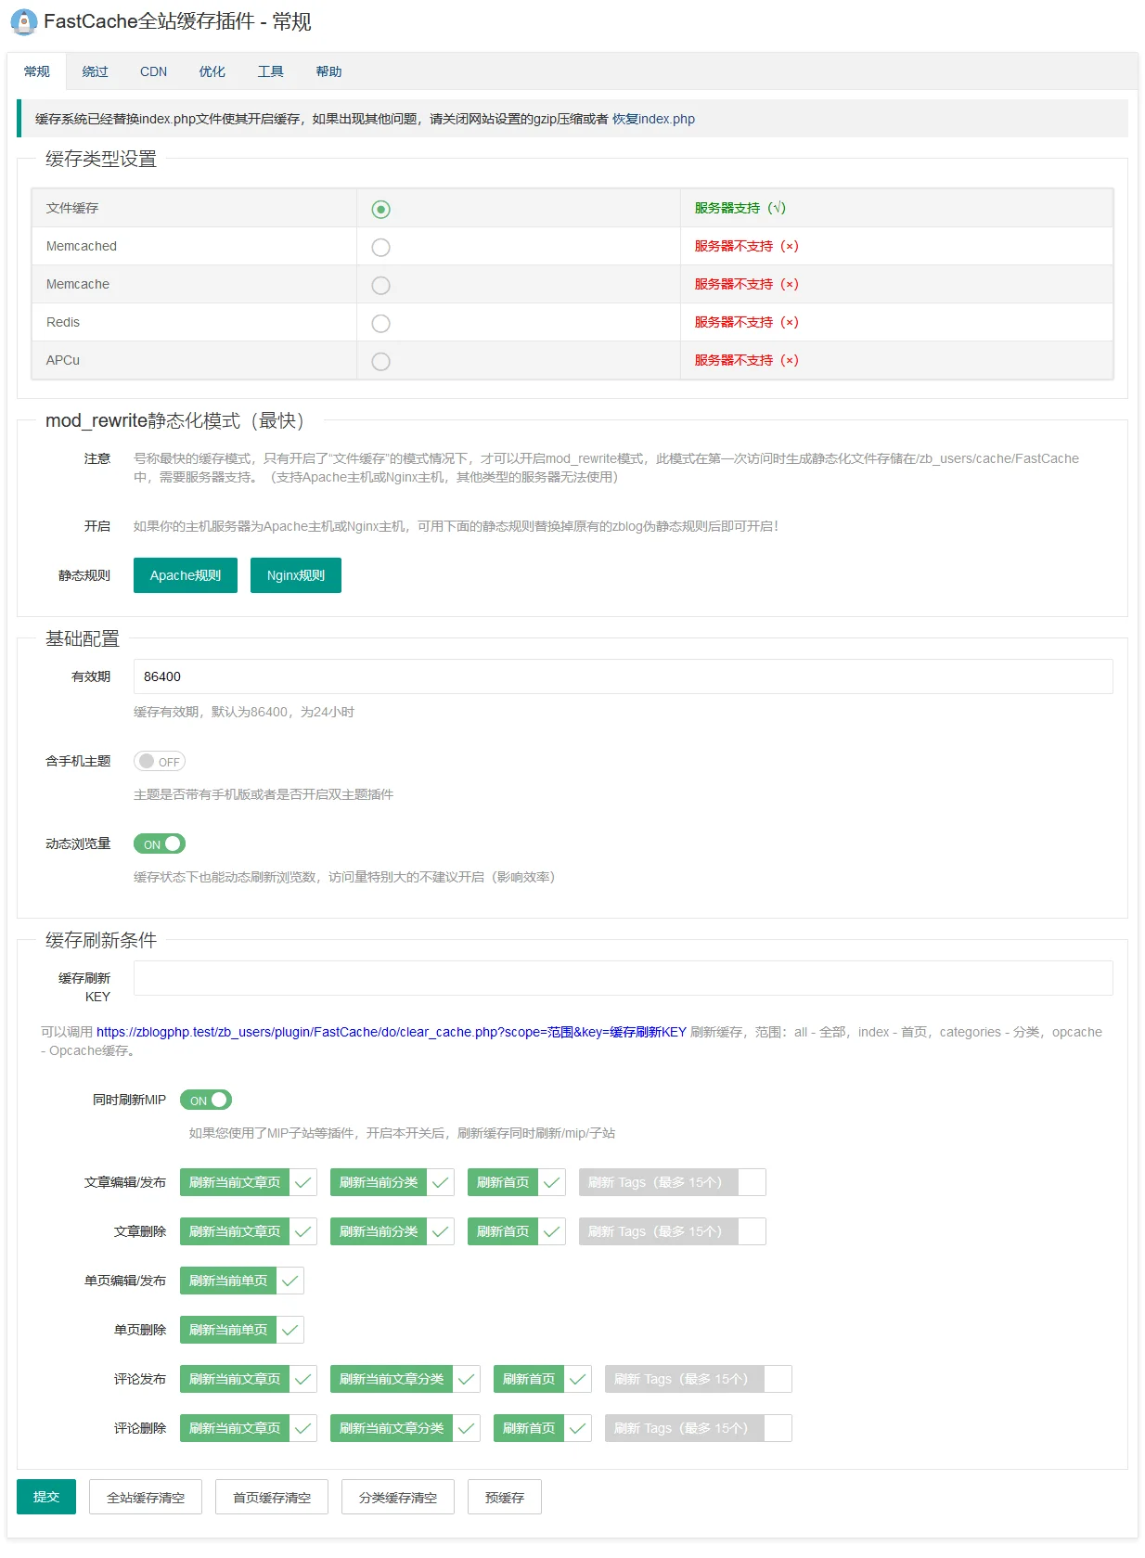Screen dimensions: 1145x1558
Task: Click the 预缓存 button
Action: 505,1497
